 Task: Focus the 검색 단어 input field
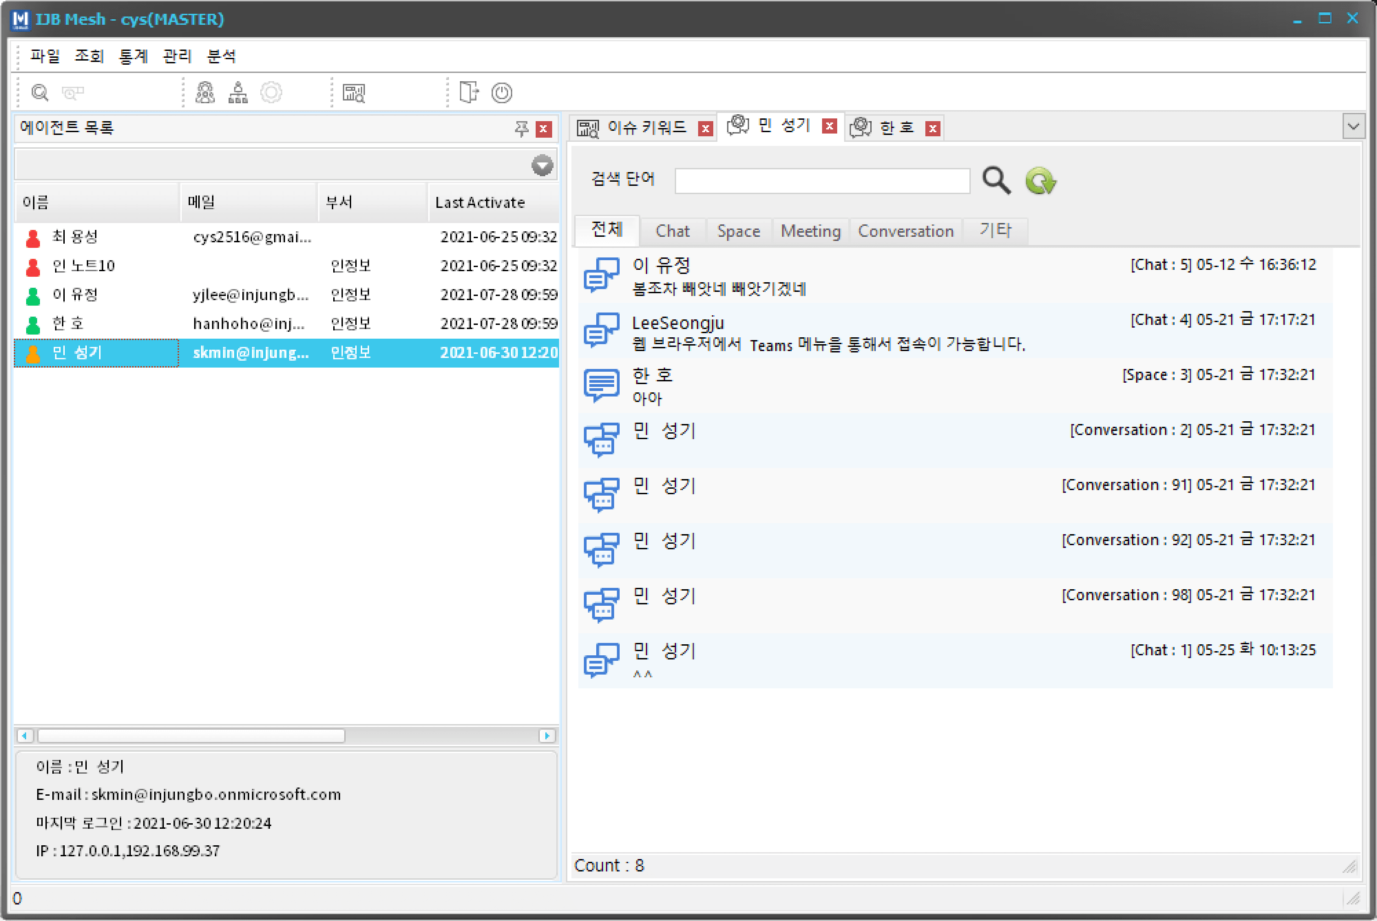(x=822, y=181)
